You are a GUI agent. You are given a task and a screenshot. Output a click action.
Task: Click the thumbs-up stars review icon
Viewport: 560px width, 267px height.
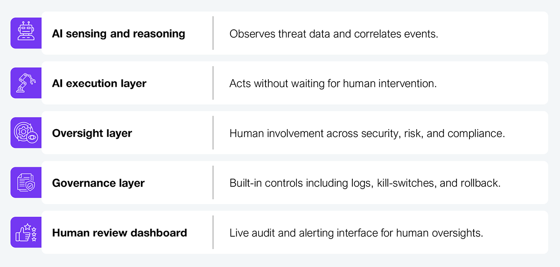coord(26,233)
